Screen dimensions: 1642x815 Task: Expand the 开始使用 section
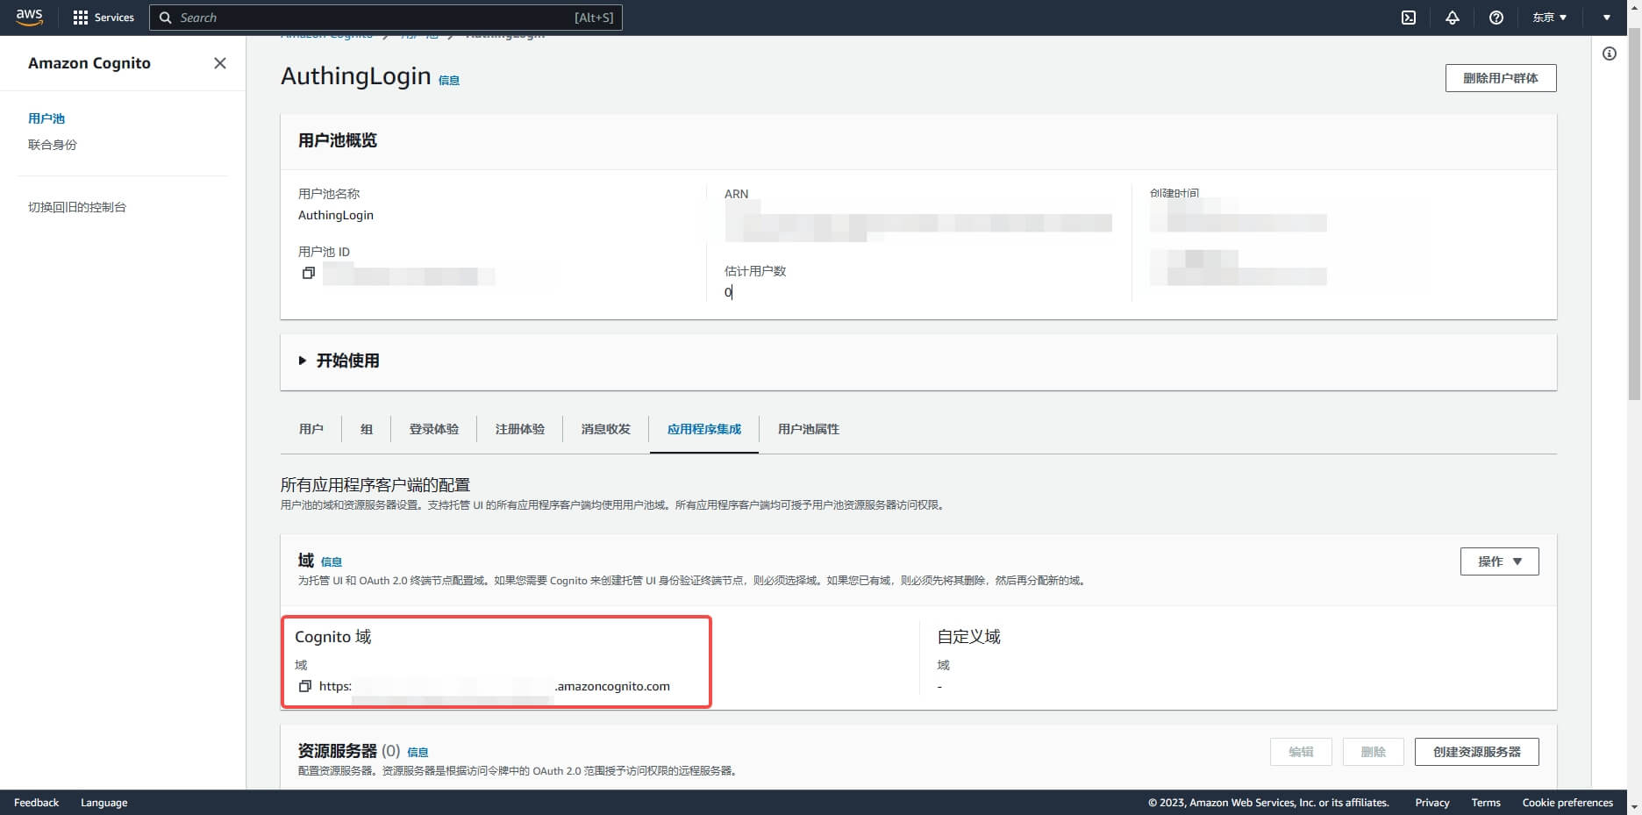click(303, 361)
